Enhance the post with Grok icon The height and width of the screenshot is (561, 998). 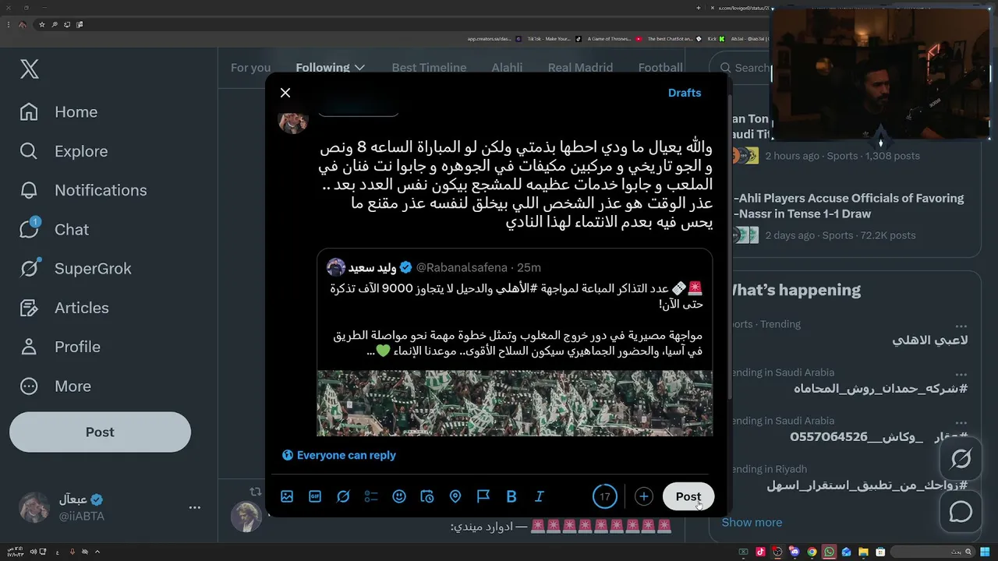click(343, 496)
